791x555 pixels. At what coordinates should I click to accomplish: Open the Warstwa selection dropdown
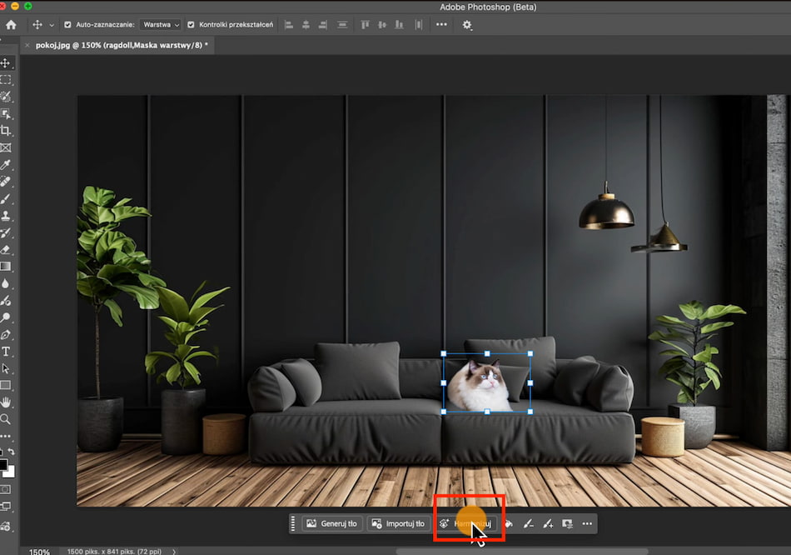click(160, 24)
